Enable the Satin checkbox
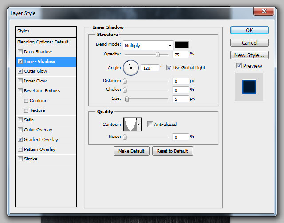 pos(20,120)
